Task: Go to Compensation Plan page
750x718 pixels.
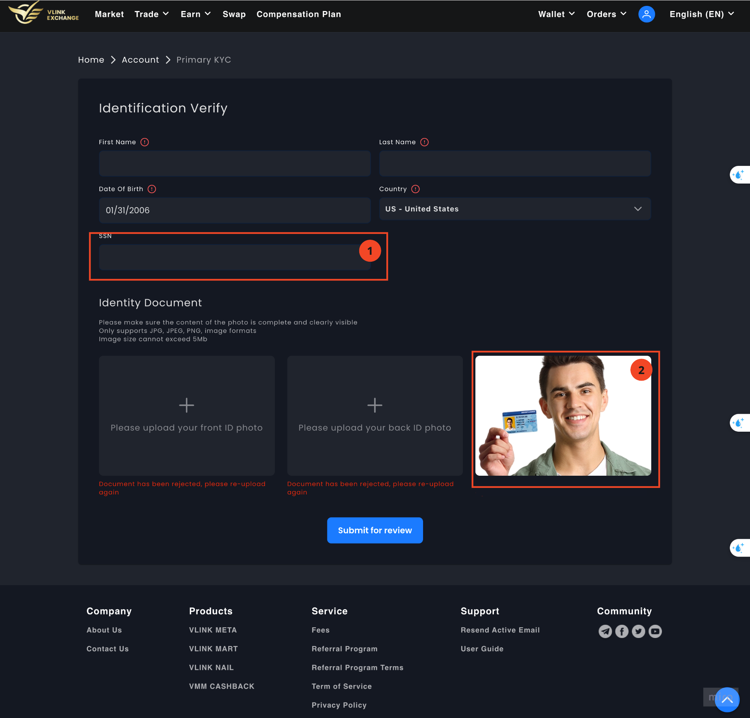Action: tap(298, 14)
